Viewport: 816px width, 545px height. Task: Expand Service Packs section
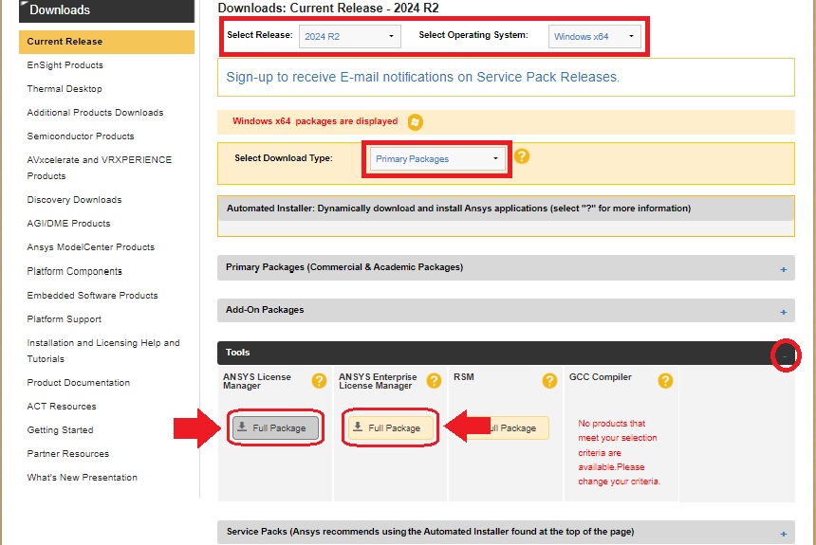tap(783, 534)
